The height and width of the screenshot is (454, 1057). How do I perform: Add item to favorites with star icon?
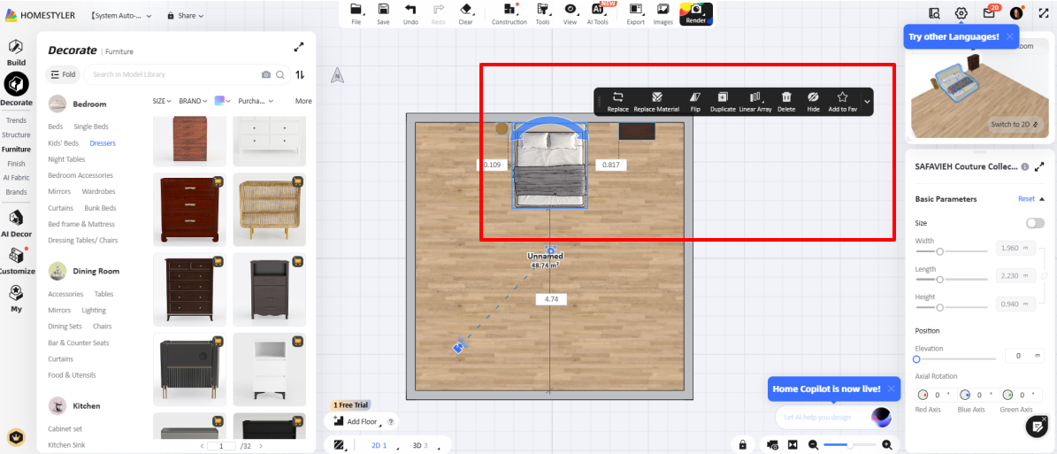842,101
